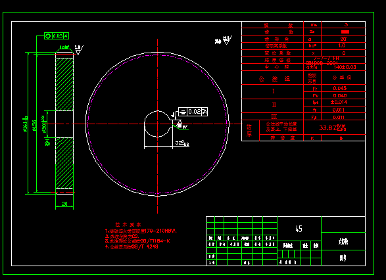Select the '±0.014' fpt tolerance value
The width and height of the screenshot is (386, 280).
point(339,102)
